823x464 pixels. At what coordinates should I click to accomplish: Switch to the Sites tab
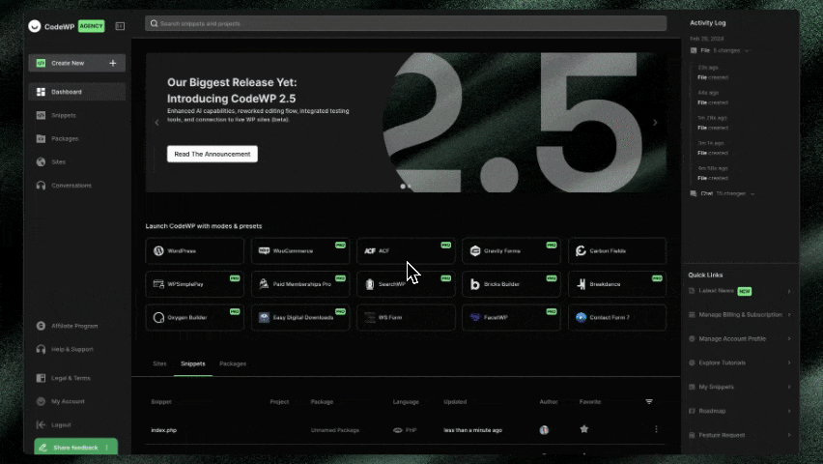click(x=159, y=363)
